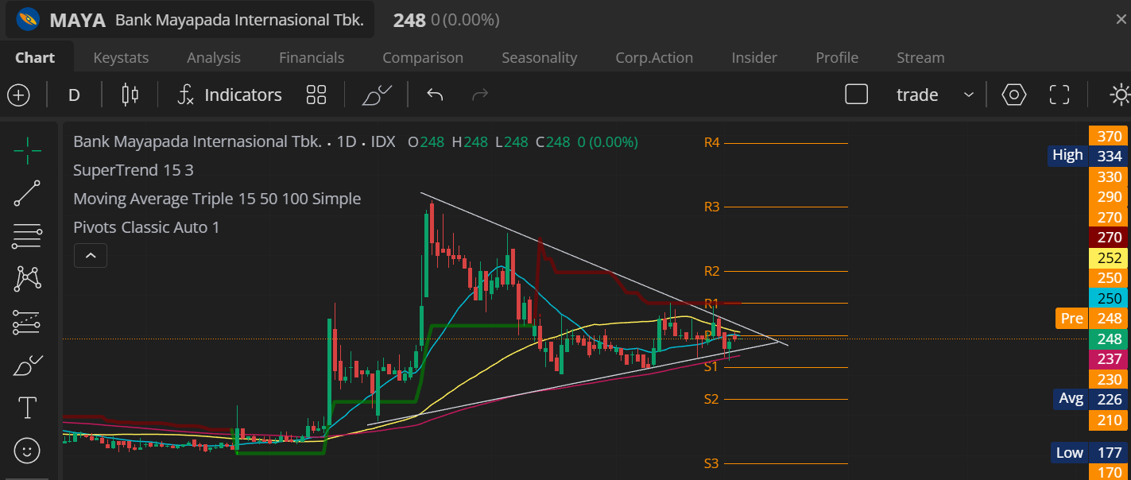
Task: Click the add symbol plus icon
Action: pyautogui.click(x=18, y=95)
